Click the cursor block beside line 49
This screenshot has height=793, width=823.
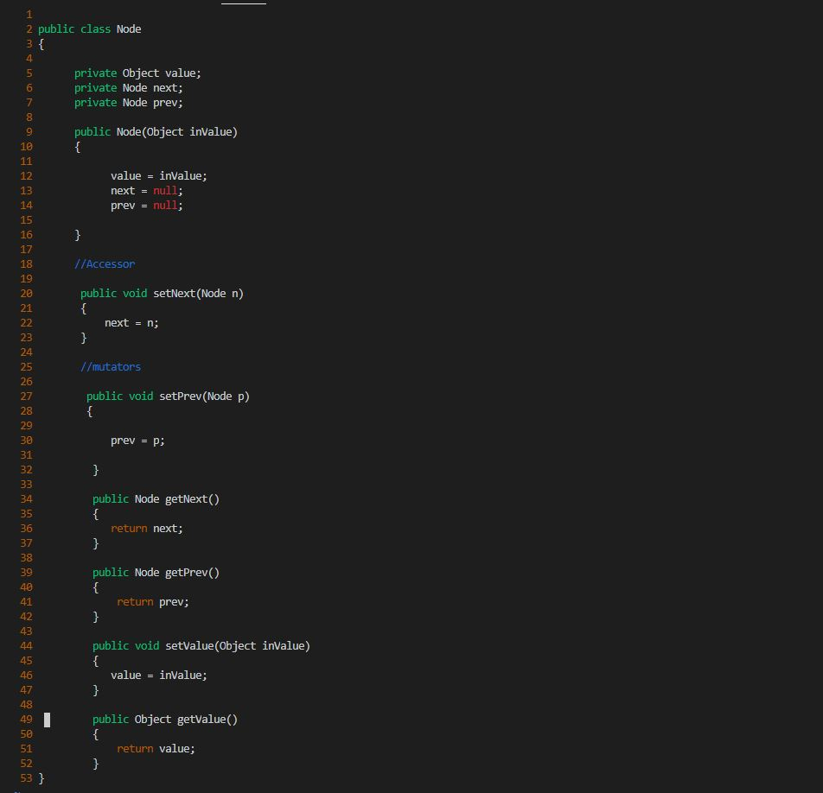(x=48, y=719)
